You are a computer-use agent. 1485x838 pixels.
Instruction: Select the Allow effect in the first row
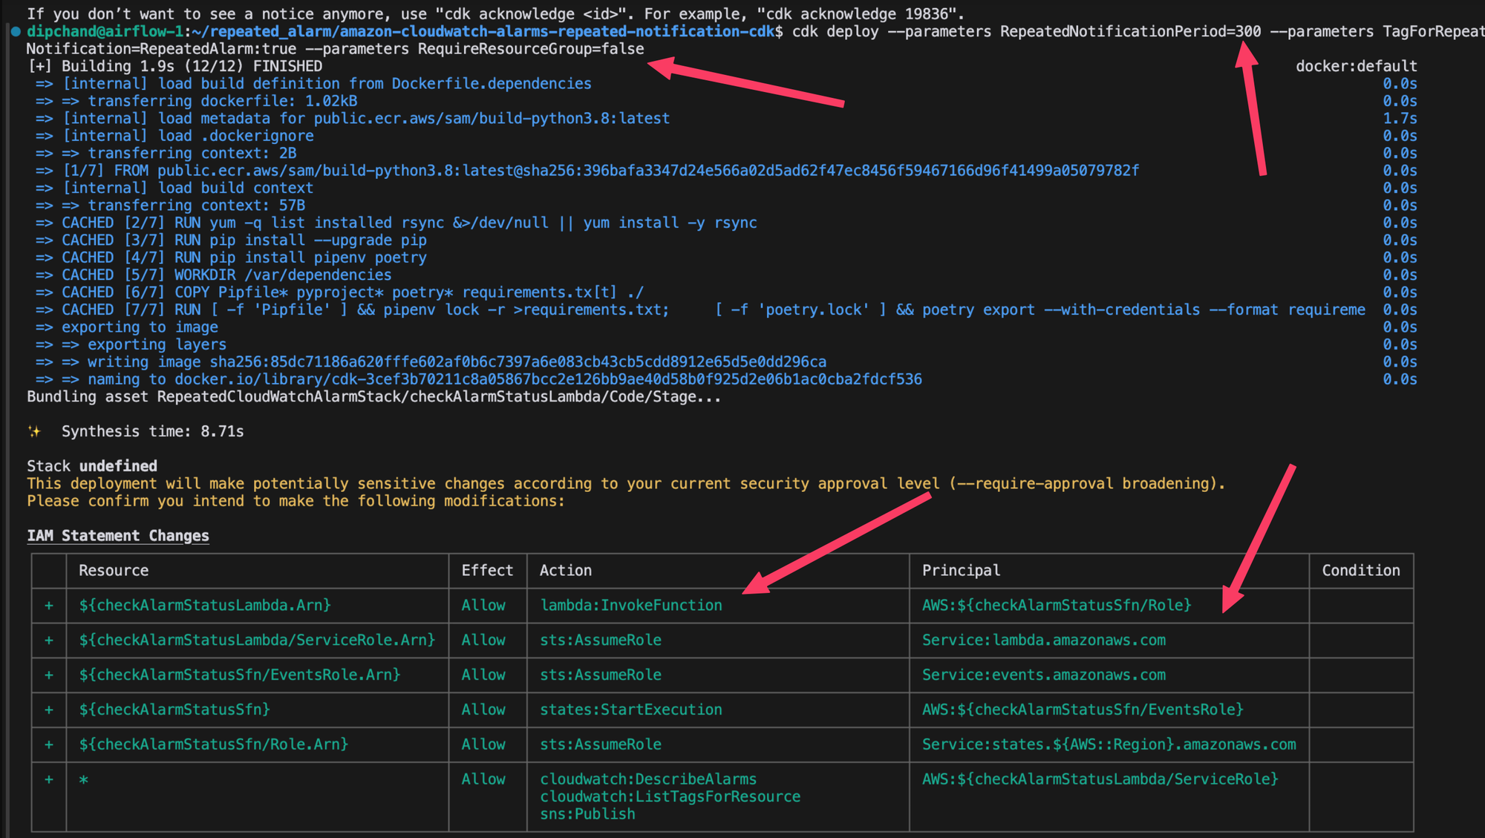pos(483,605)
